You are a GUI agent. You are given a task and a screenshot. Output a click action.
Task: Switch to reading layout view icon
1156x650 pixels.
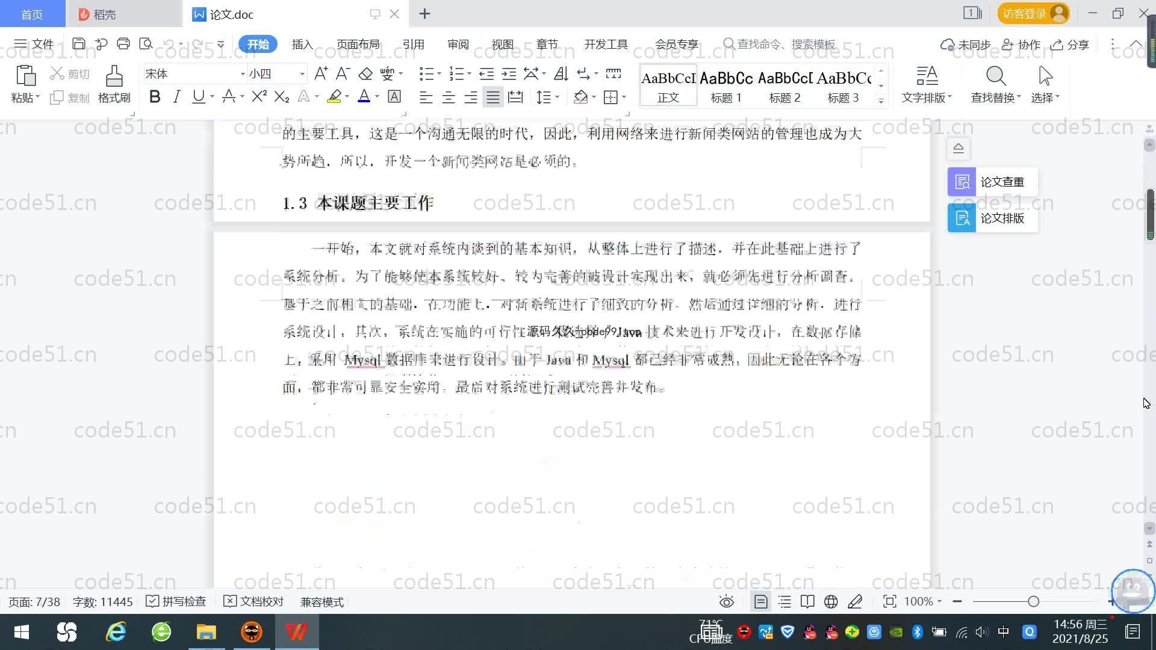click(807, 602)
